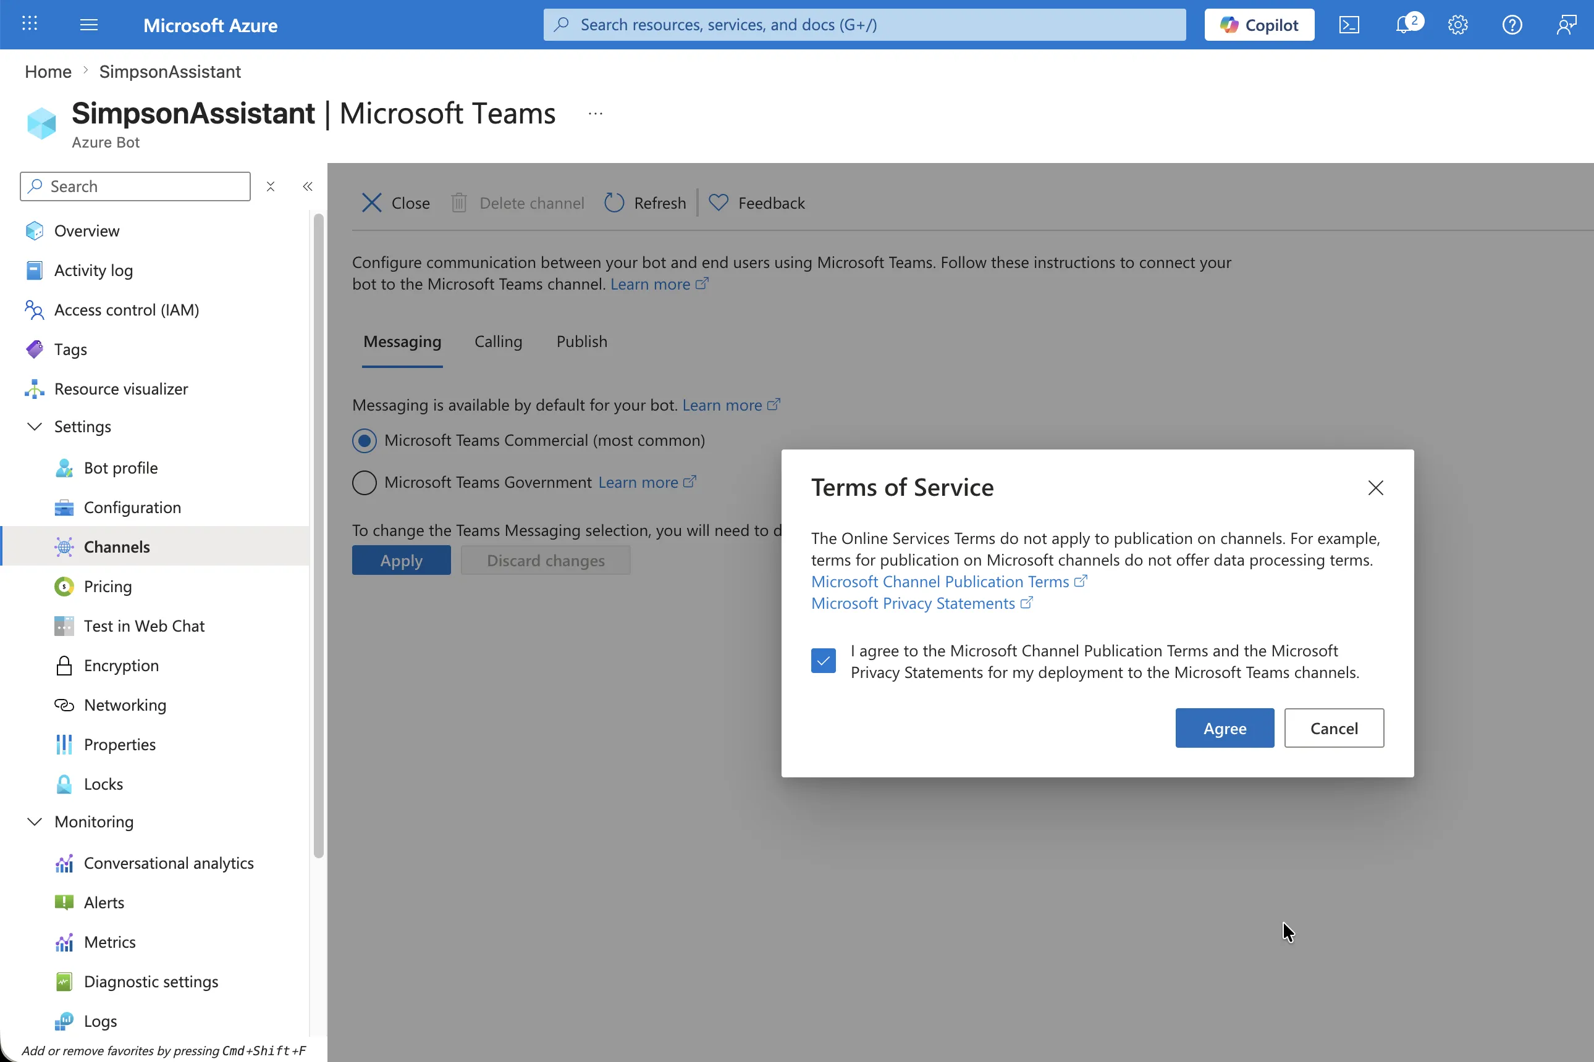The height and width of the screenshot is (1062, 1594).
Task: Open the ellipsis more options beside title
Action: point(595,114)
